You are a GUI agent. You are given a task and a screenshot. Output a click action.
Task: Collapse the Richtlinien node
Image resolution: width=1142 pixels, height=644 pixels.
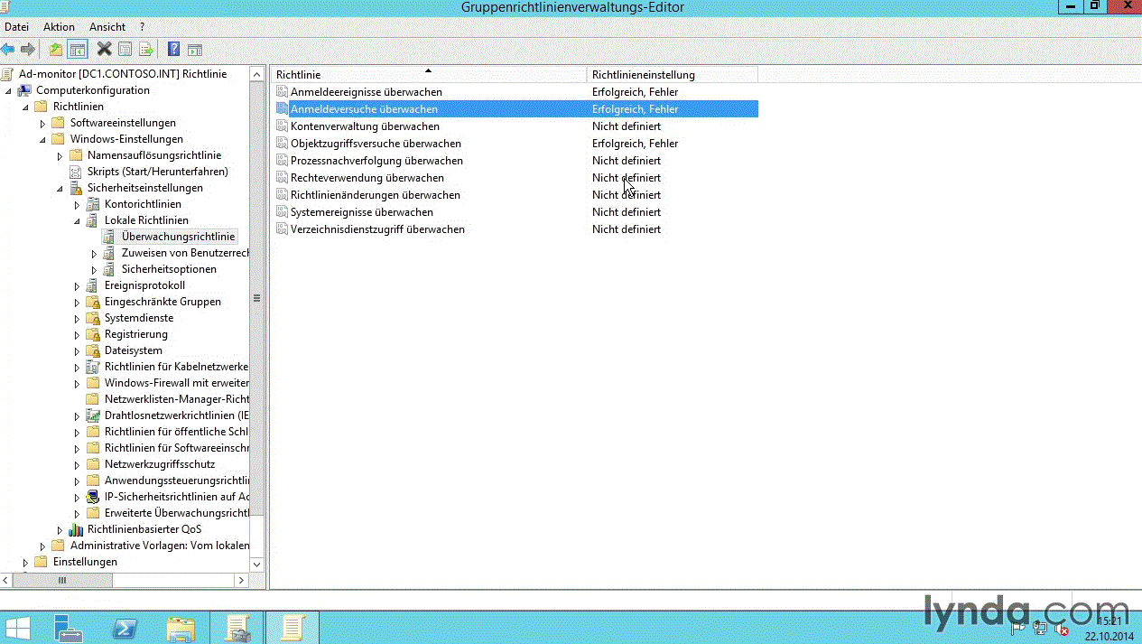click(x=25, y=107)
